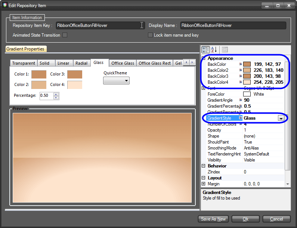Click the marker icon next to GradientAngle
297x228 pixels.
tap(240, 100)
